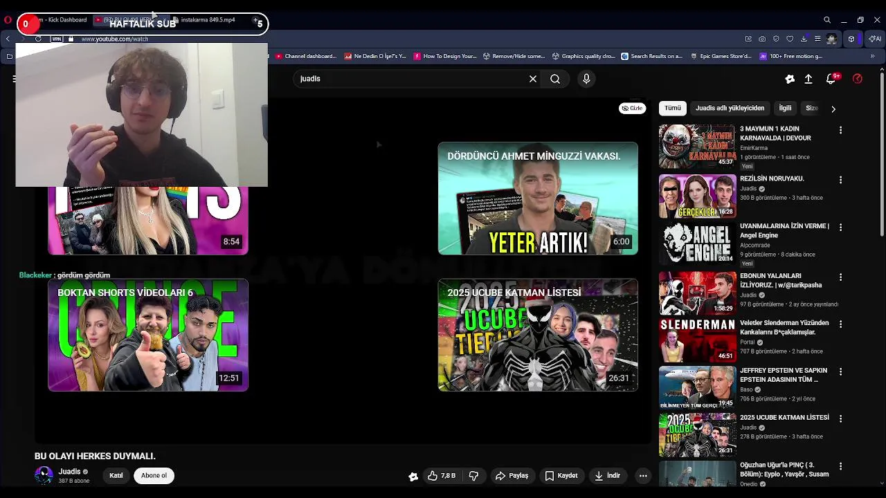The image size is (886, 498).
Task: Run search with magnifier button
Action: click(x=555, y=79)
